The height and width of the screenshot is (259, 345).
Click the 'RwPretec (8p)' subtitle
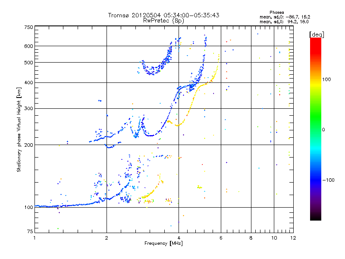click(x=163, y=21)
